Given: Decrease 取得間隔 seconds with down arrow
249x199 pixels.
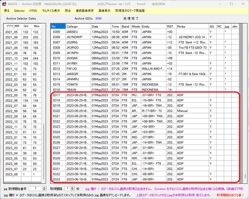Looking at the screenshot, I should tap(72, 190).
